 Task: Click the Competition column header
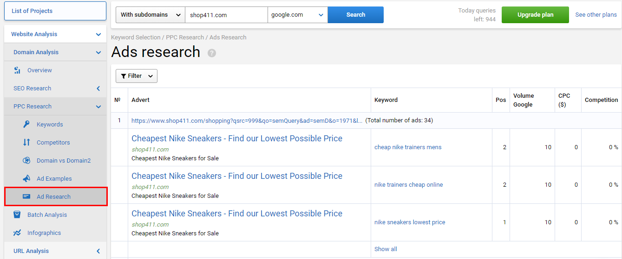click(601, 100)
